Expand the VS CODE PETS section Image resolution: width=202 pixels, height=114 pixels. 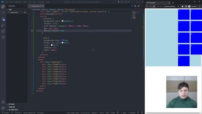pos(17,110)
